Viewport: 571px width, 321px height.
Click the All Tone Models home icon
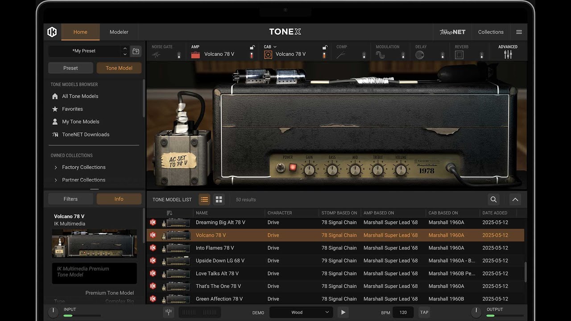(55, 96)
